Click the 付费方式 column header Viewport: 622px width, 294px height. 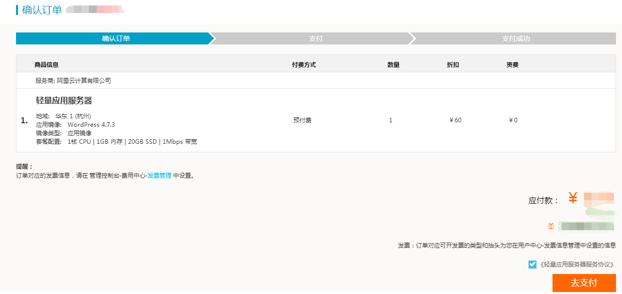pyautogui.click(x=304, y=65)
